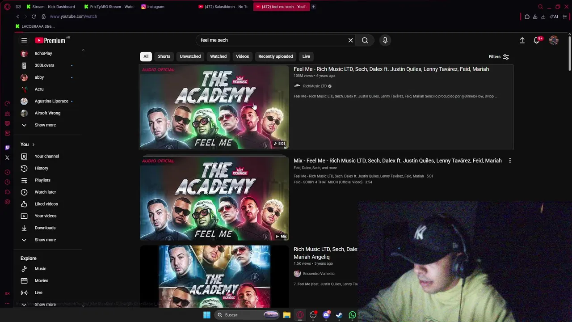The image size is (572, 322).
Task: Open Opera browser downloads icon
Action: [543, 17]
